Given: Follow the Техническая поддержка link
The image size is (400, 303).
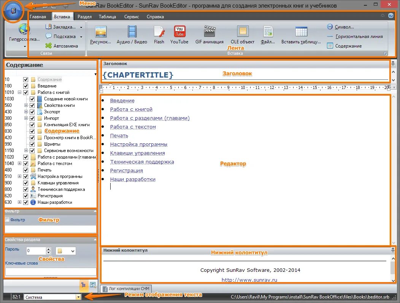Looking at the screenshot, I should [x=142, y=162].
